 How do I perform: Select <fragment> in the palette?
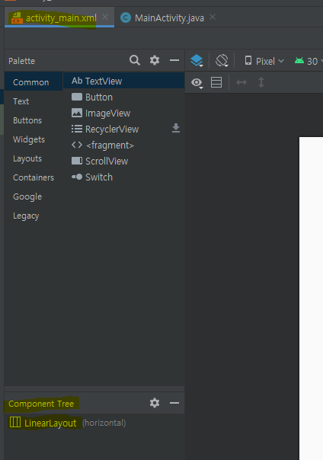tap(123, 145)
